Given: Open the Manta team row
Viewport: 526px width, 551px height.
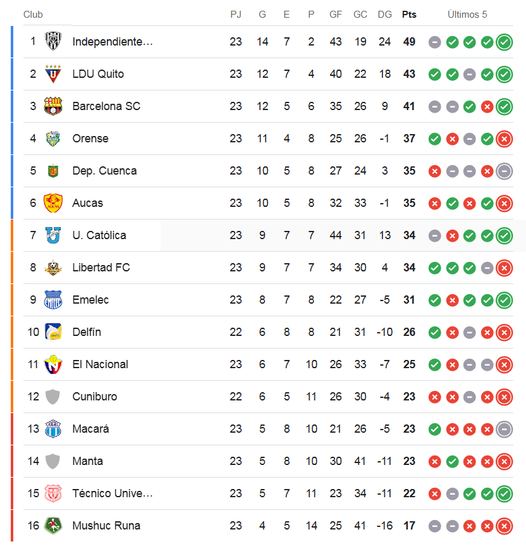Looking at the screenshot, I should point(268,461).
